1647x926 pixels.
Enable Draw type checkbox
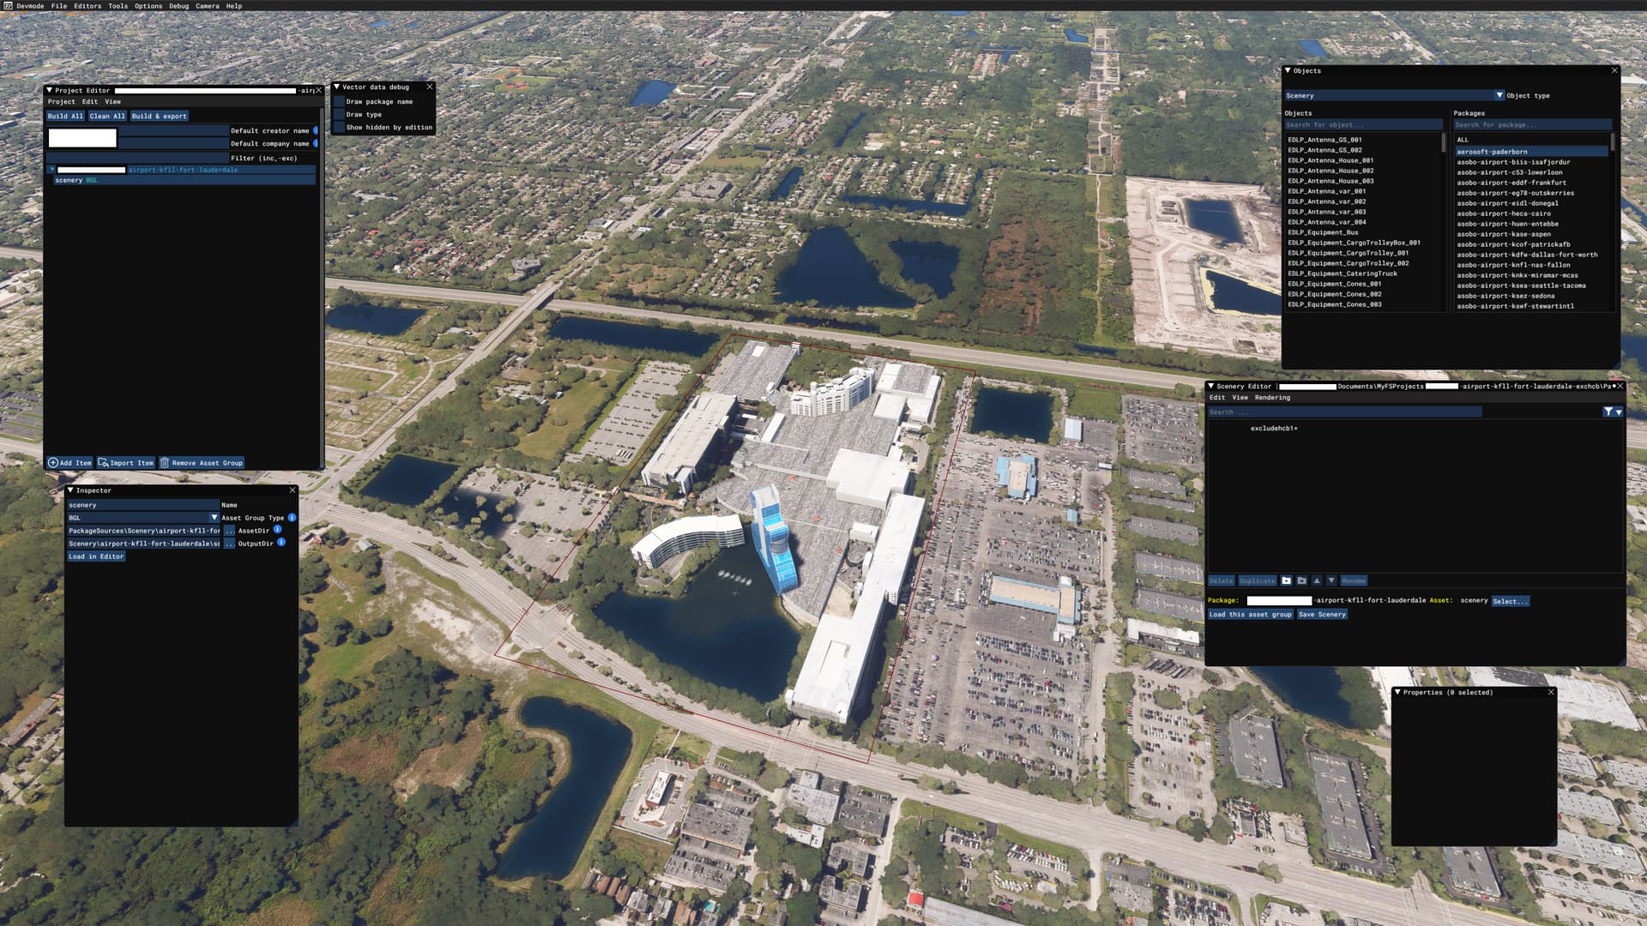pyautogui.click(x=339, y=114)
